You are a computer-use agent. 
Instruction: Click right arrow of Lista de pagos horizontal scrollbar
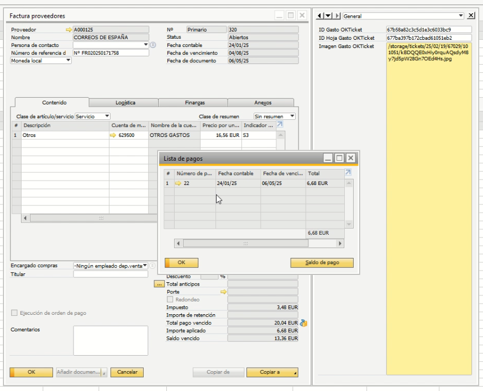click(x=340, y=244)
